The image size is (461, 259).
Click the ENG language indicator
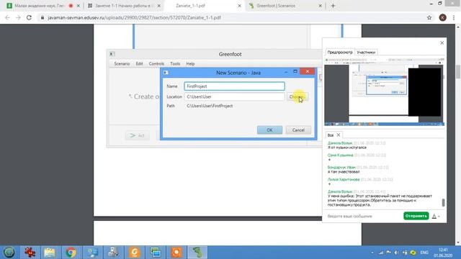pyautogui.click(x=424, y=253)
